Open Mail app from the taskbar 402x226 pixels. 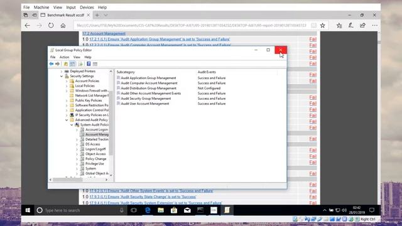(x=187, y=210)
